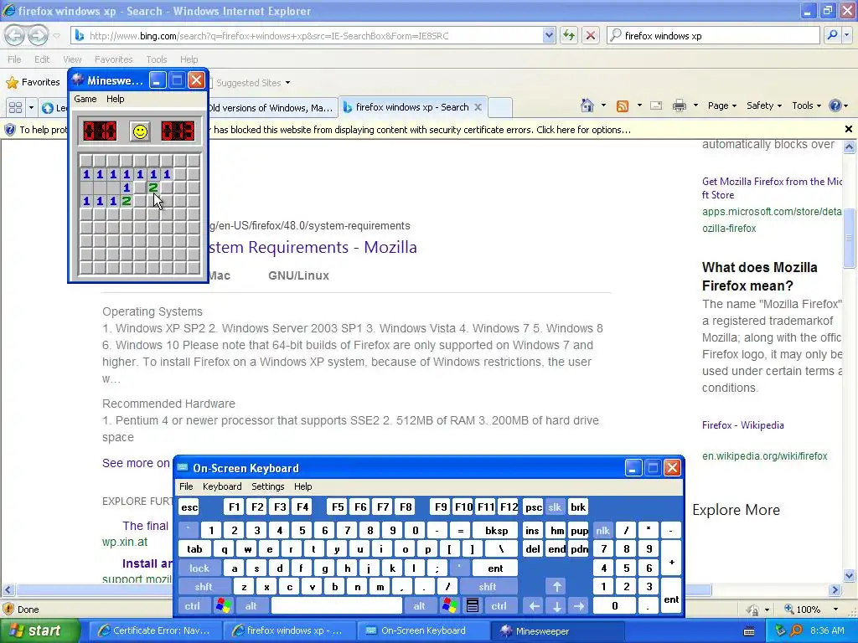Viewport: 858px width, 643px height.
Task: Click the Help question mark icon
Action: pos(835,105)
